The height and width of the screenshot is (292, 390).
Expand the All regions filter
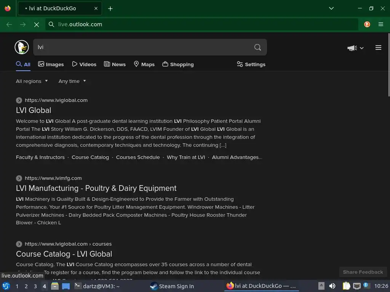(x=32, y=81)
